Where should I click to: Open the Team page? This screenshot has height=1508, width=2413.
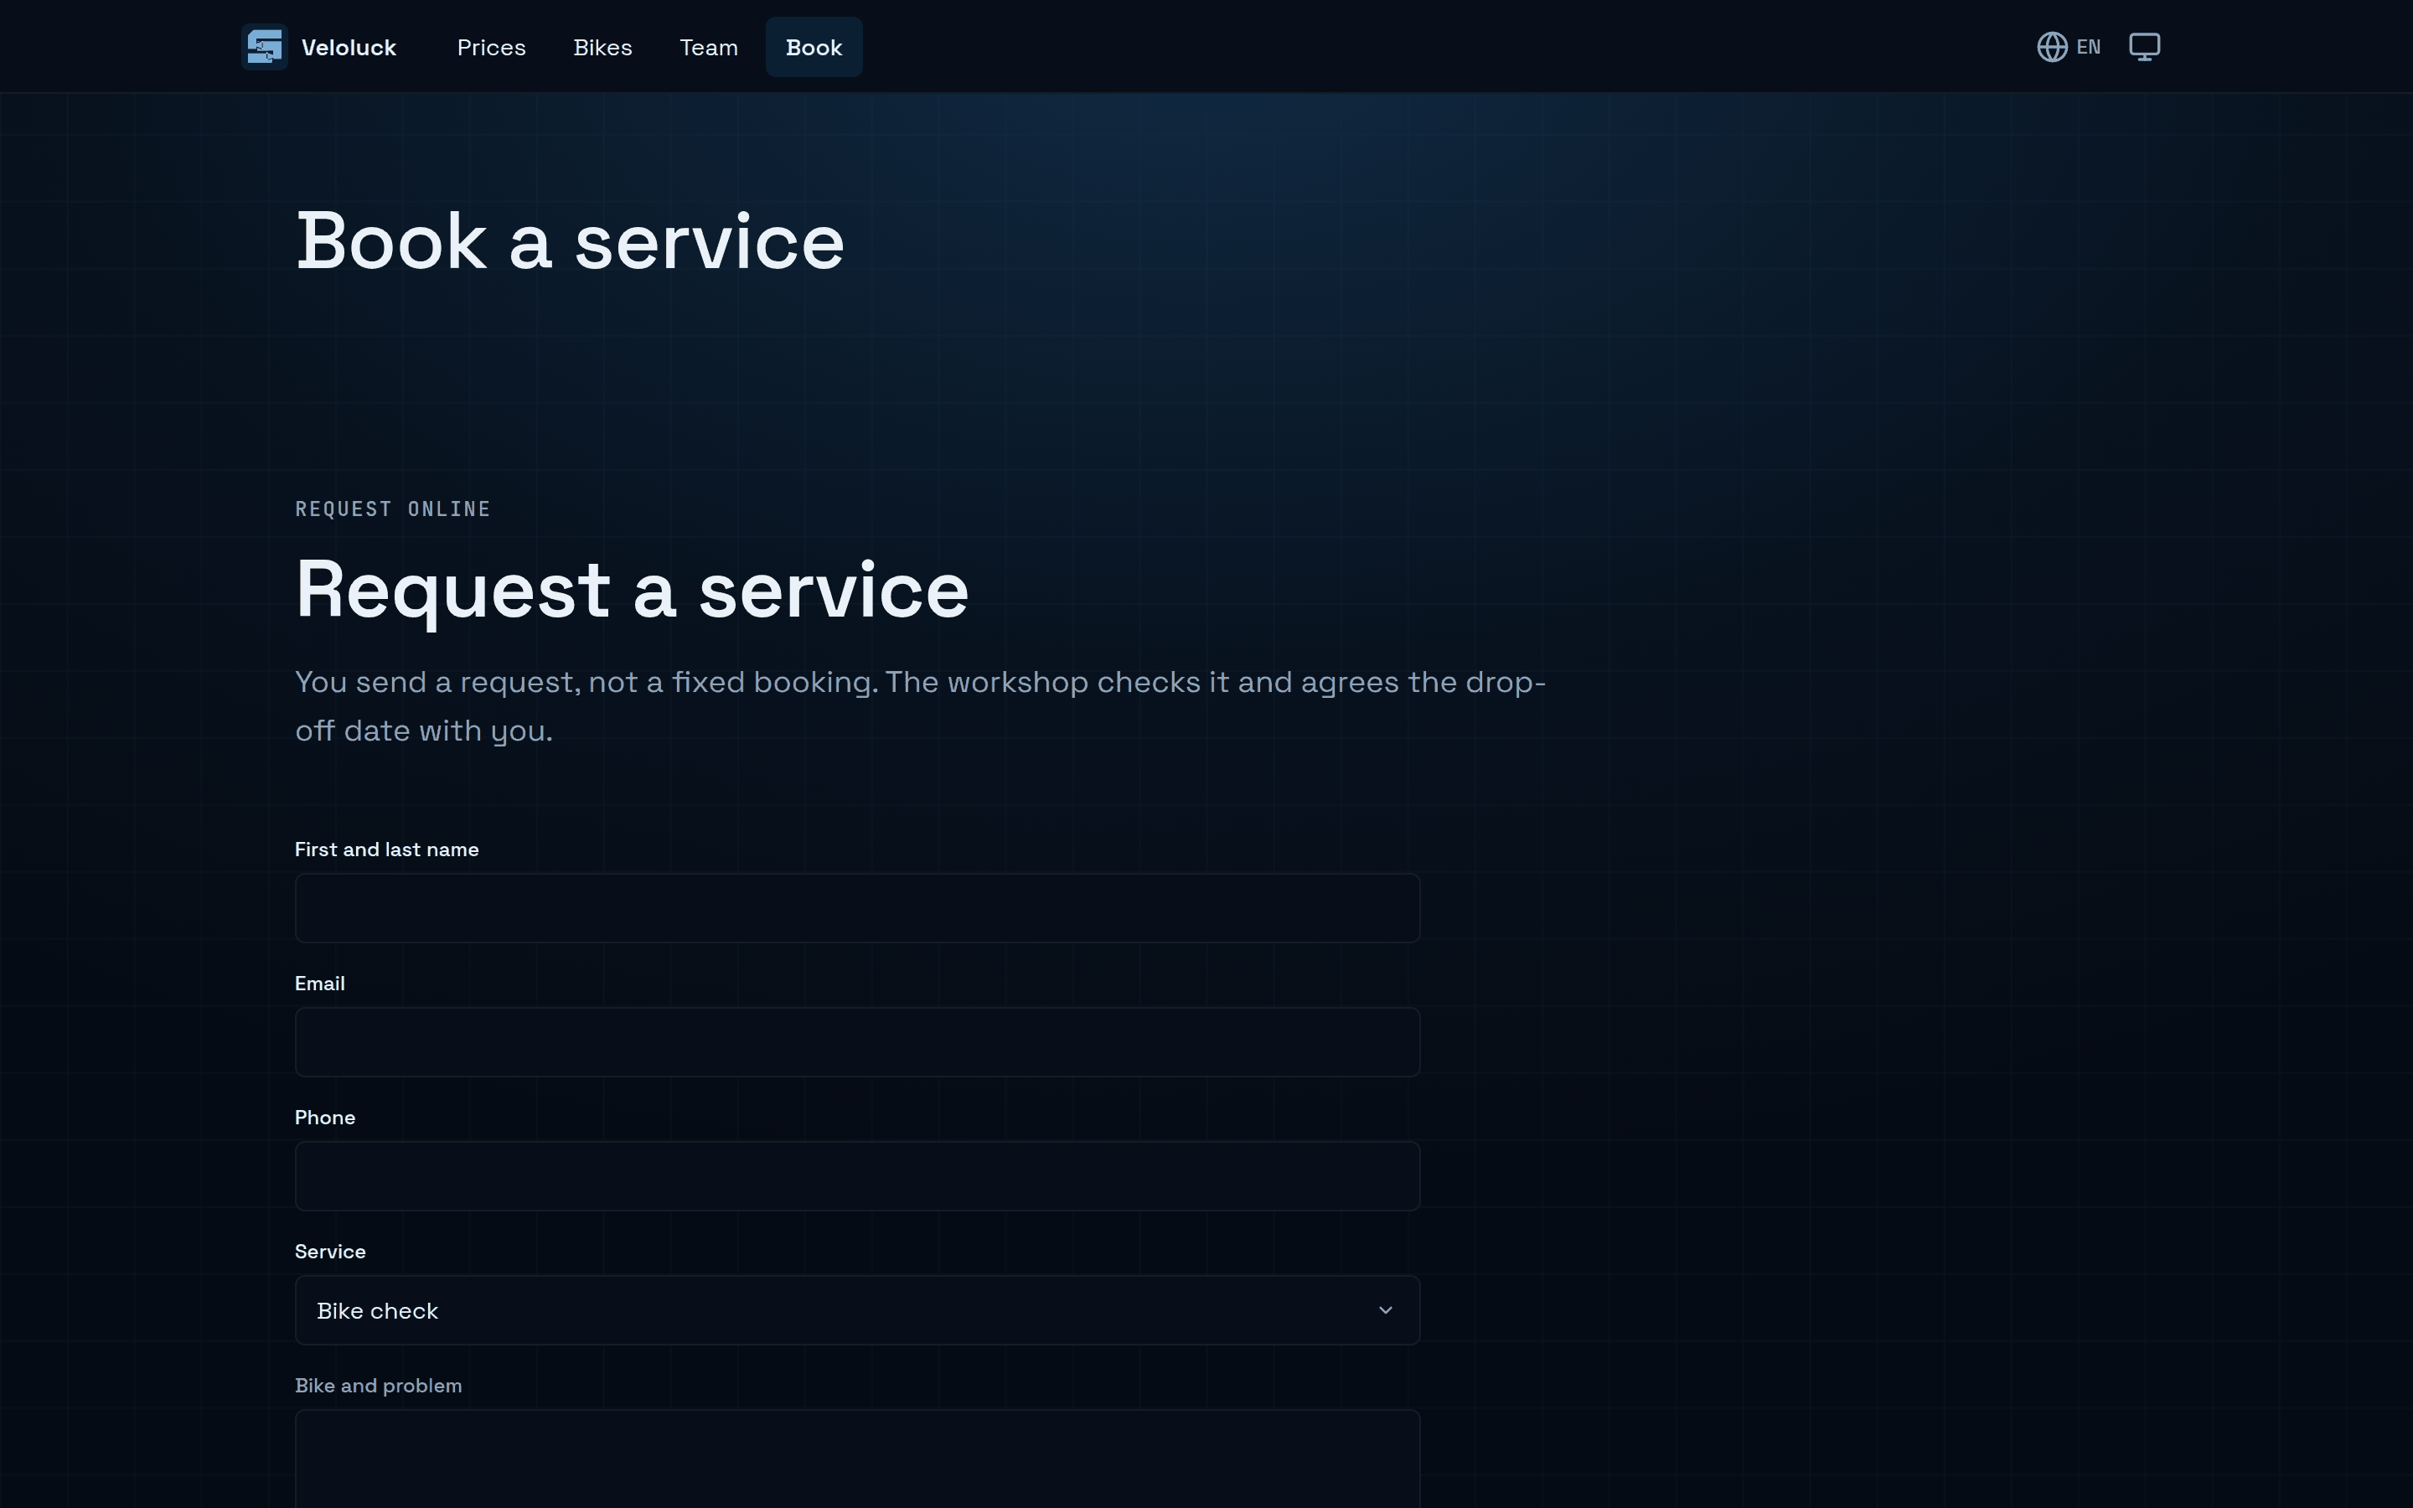708,47
